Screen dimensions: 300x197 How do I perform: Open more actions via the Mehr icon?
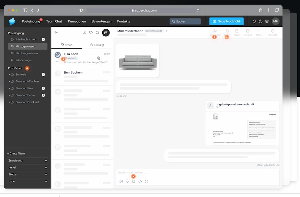(258, 31)
